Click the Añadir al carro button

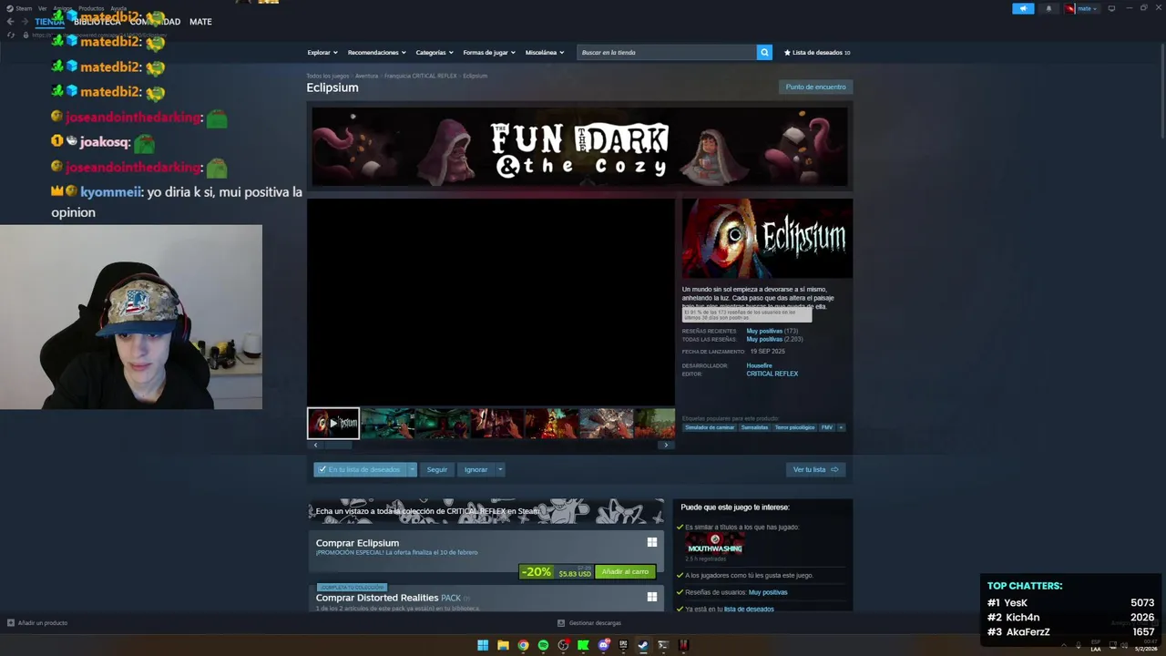point(625,571)
